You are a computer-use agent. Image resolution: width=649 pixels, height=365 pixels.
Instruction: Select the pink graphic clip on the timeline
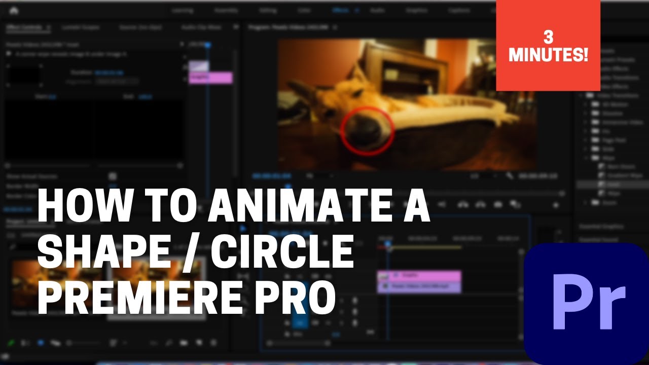(x=419, y=276)
